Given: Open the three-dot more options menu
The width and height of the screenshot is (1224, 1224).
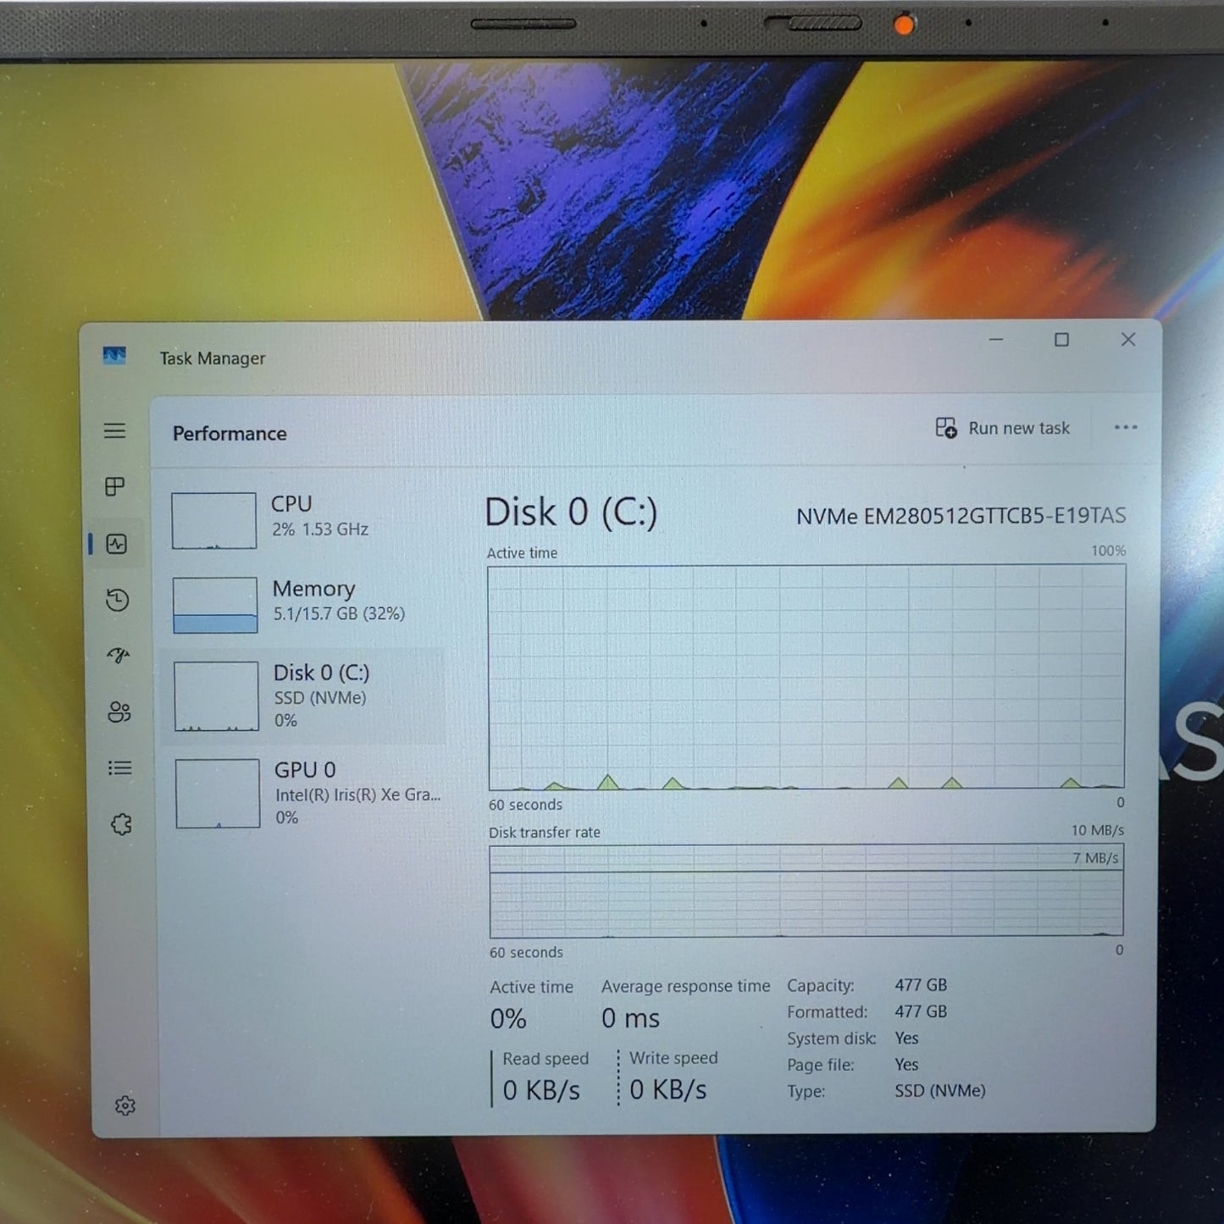Looking at the screenshot, I should 1125,428.
